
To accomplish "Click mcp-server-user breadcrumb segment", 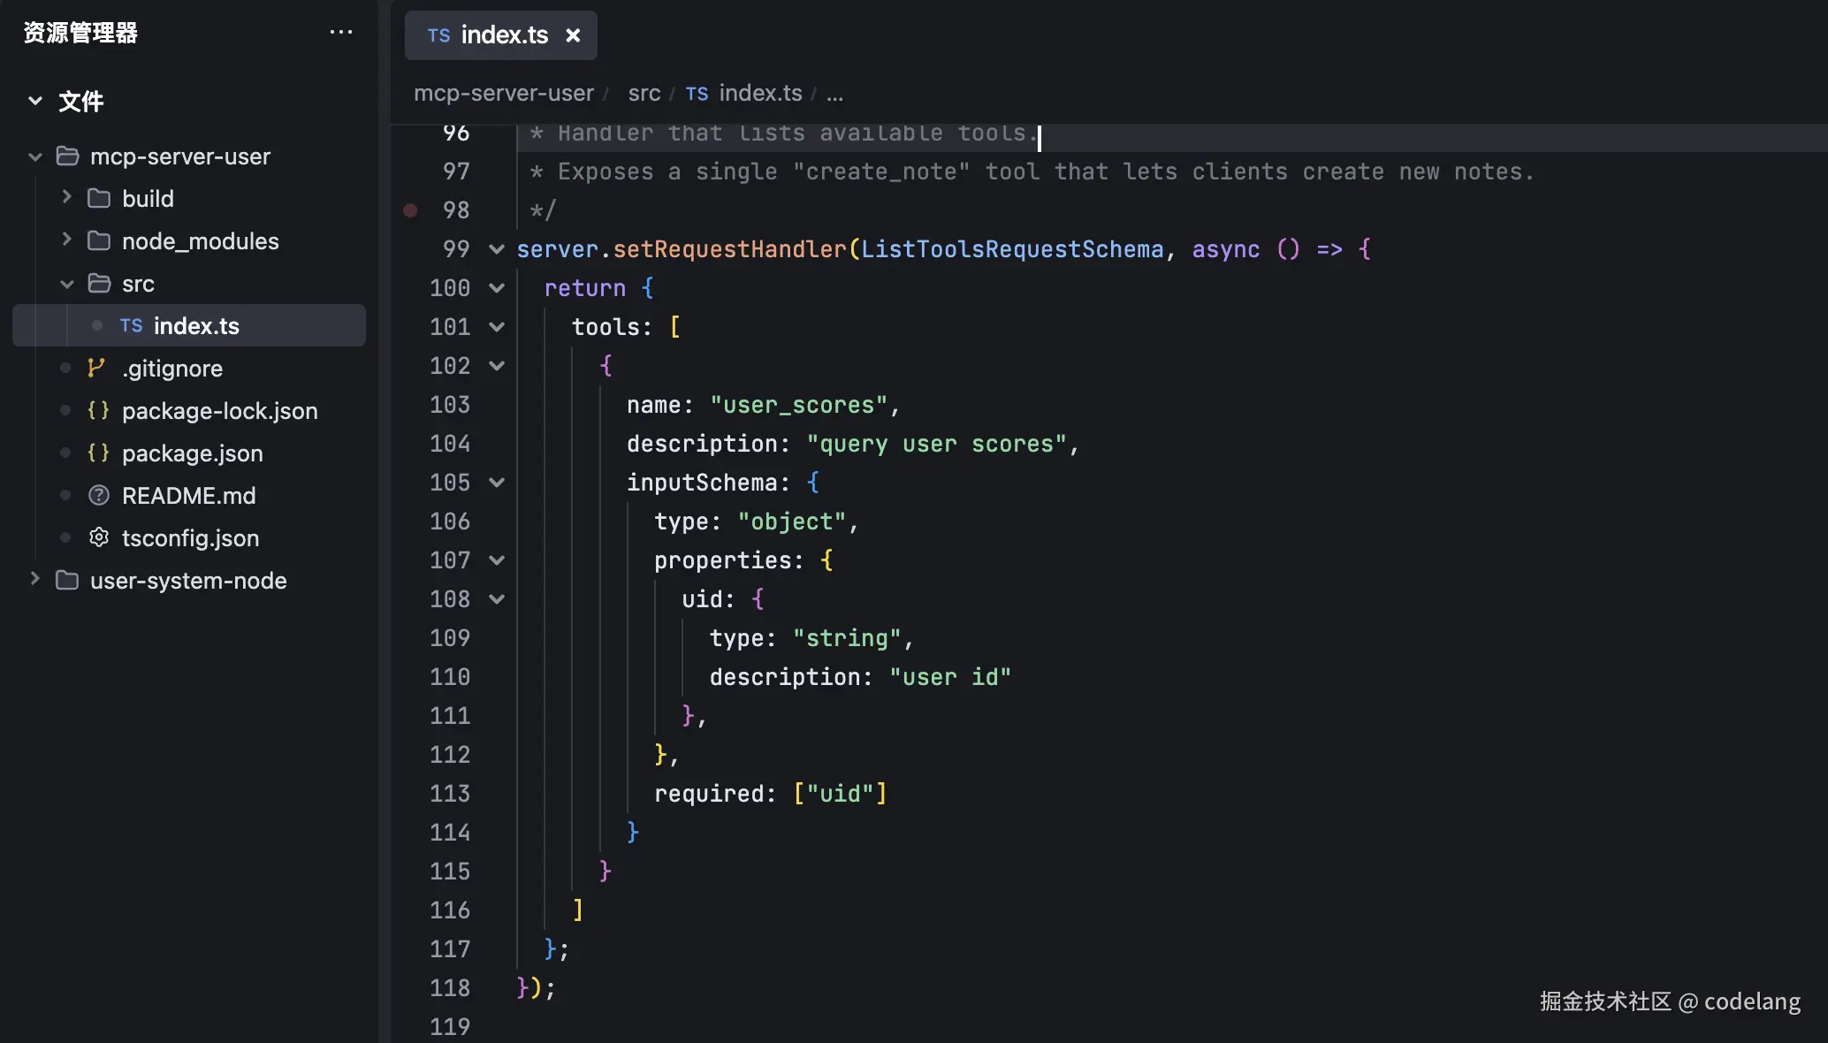I will pyautogui.click(x=504, y=93).
